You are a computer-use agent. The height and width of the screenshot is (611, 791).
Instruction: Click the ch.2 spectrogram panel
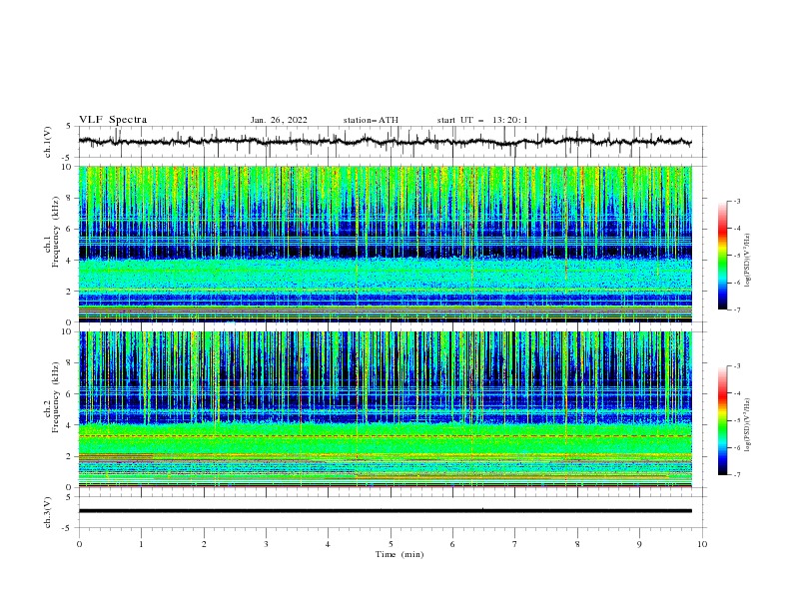[385, 409]
